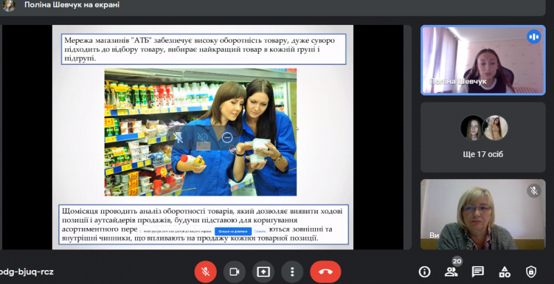Viewport: 554px width, 284px height.
Task: Click the slide paragraph starting "Щомісяця проводить аналіз"
Action: coord(204,225)
